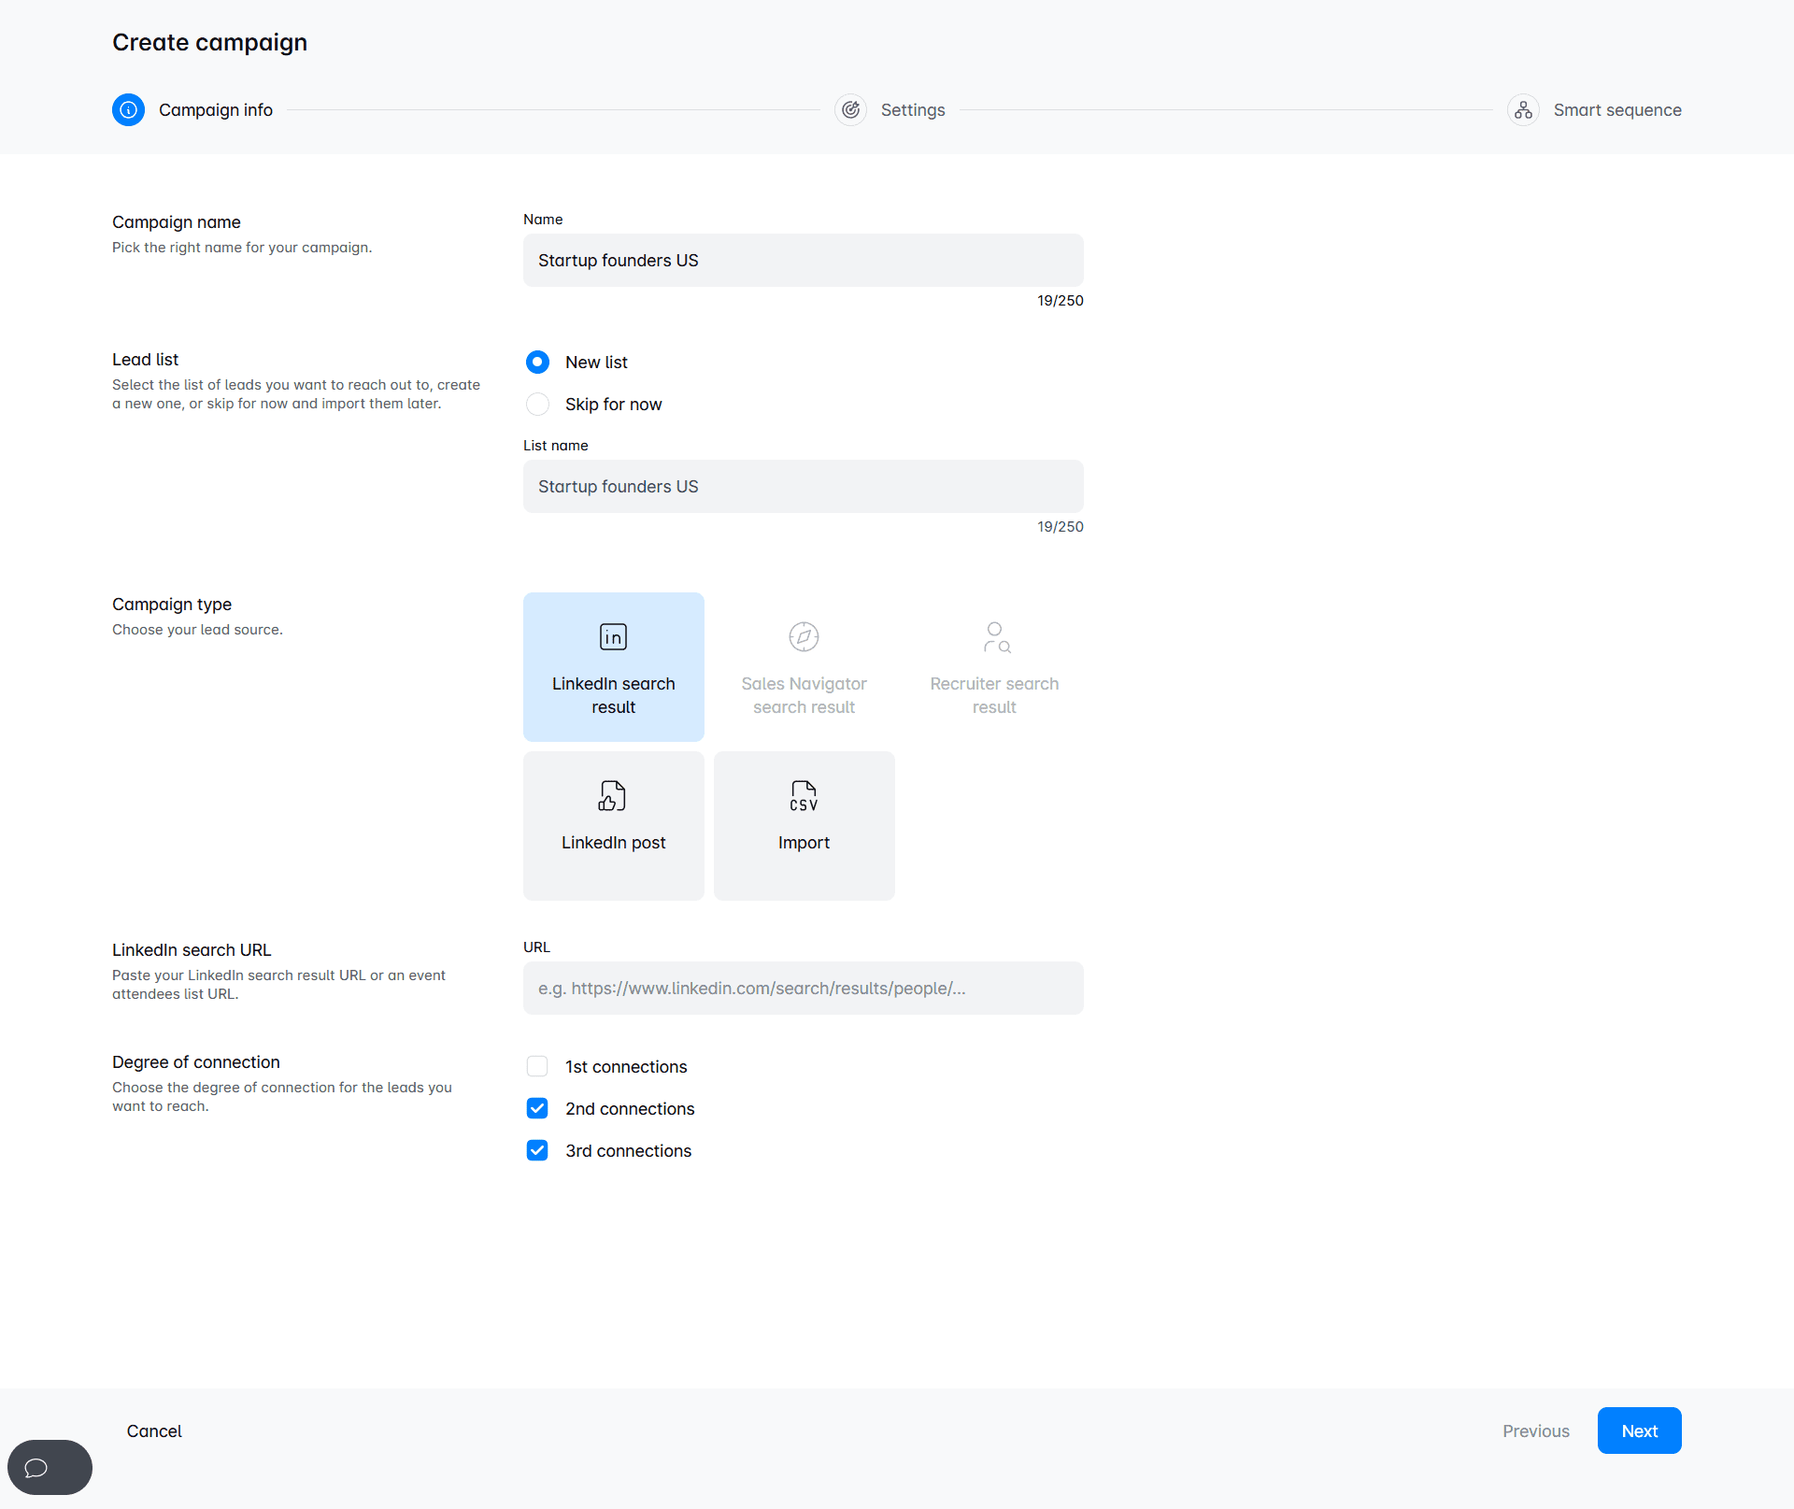Choose the LinkedIn post campaign type label
This screenshot has height=1509, width=1794.
[613, 843]
